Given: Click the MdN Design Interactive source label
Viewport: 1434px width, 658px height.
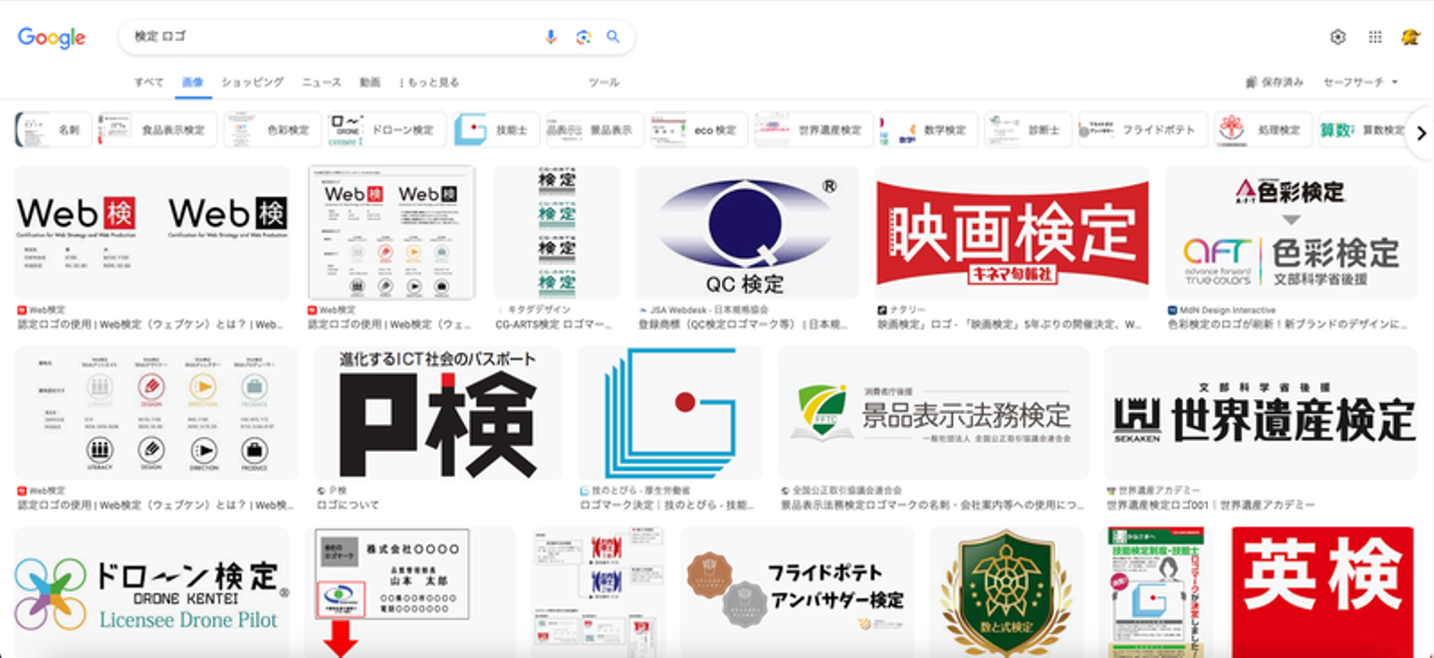Looking at the screenshot, I should pyautogui.click(x=1228, y=310).
